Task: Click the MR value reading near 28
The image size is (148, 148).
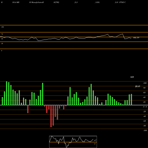Action: point(138,86)
